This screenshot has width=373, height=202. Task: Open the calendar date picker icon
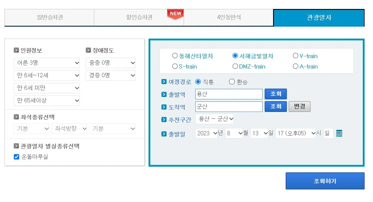coord(339,133)
